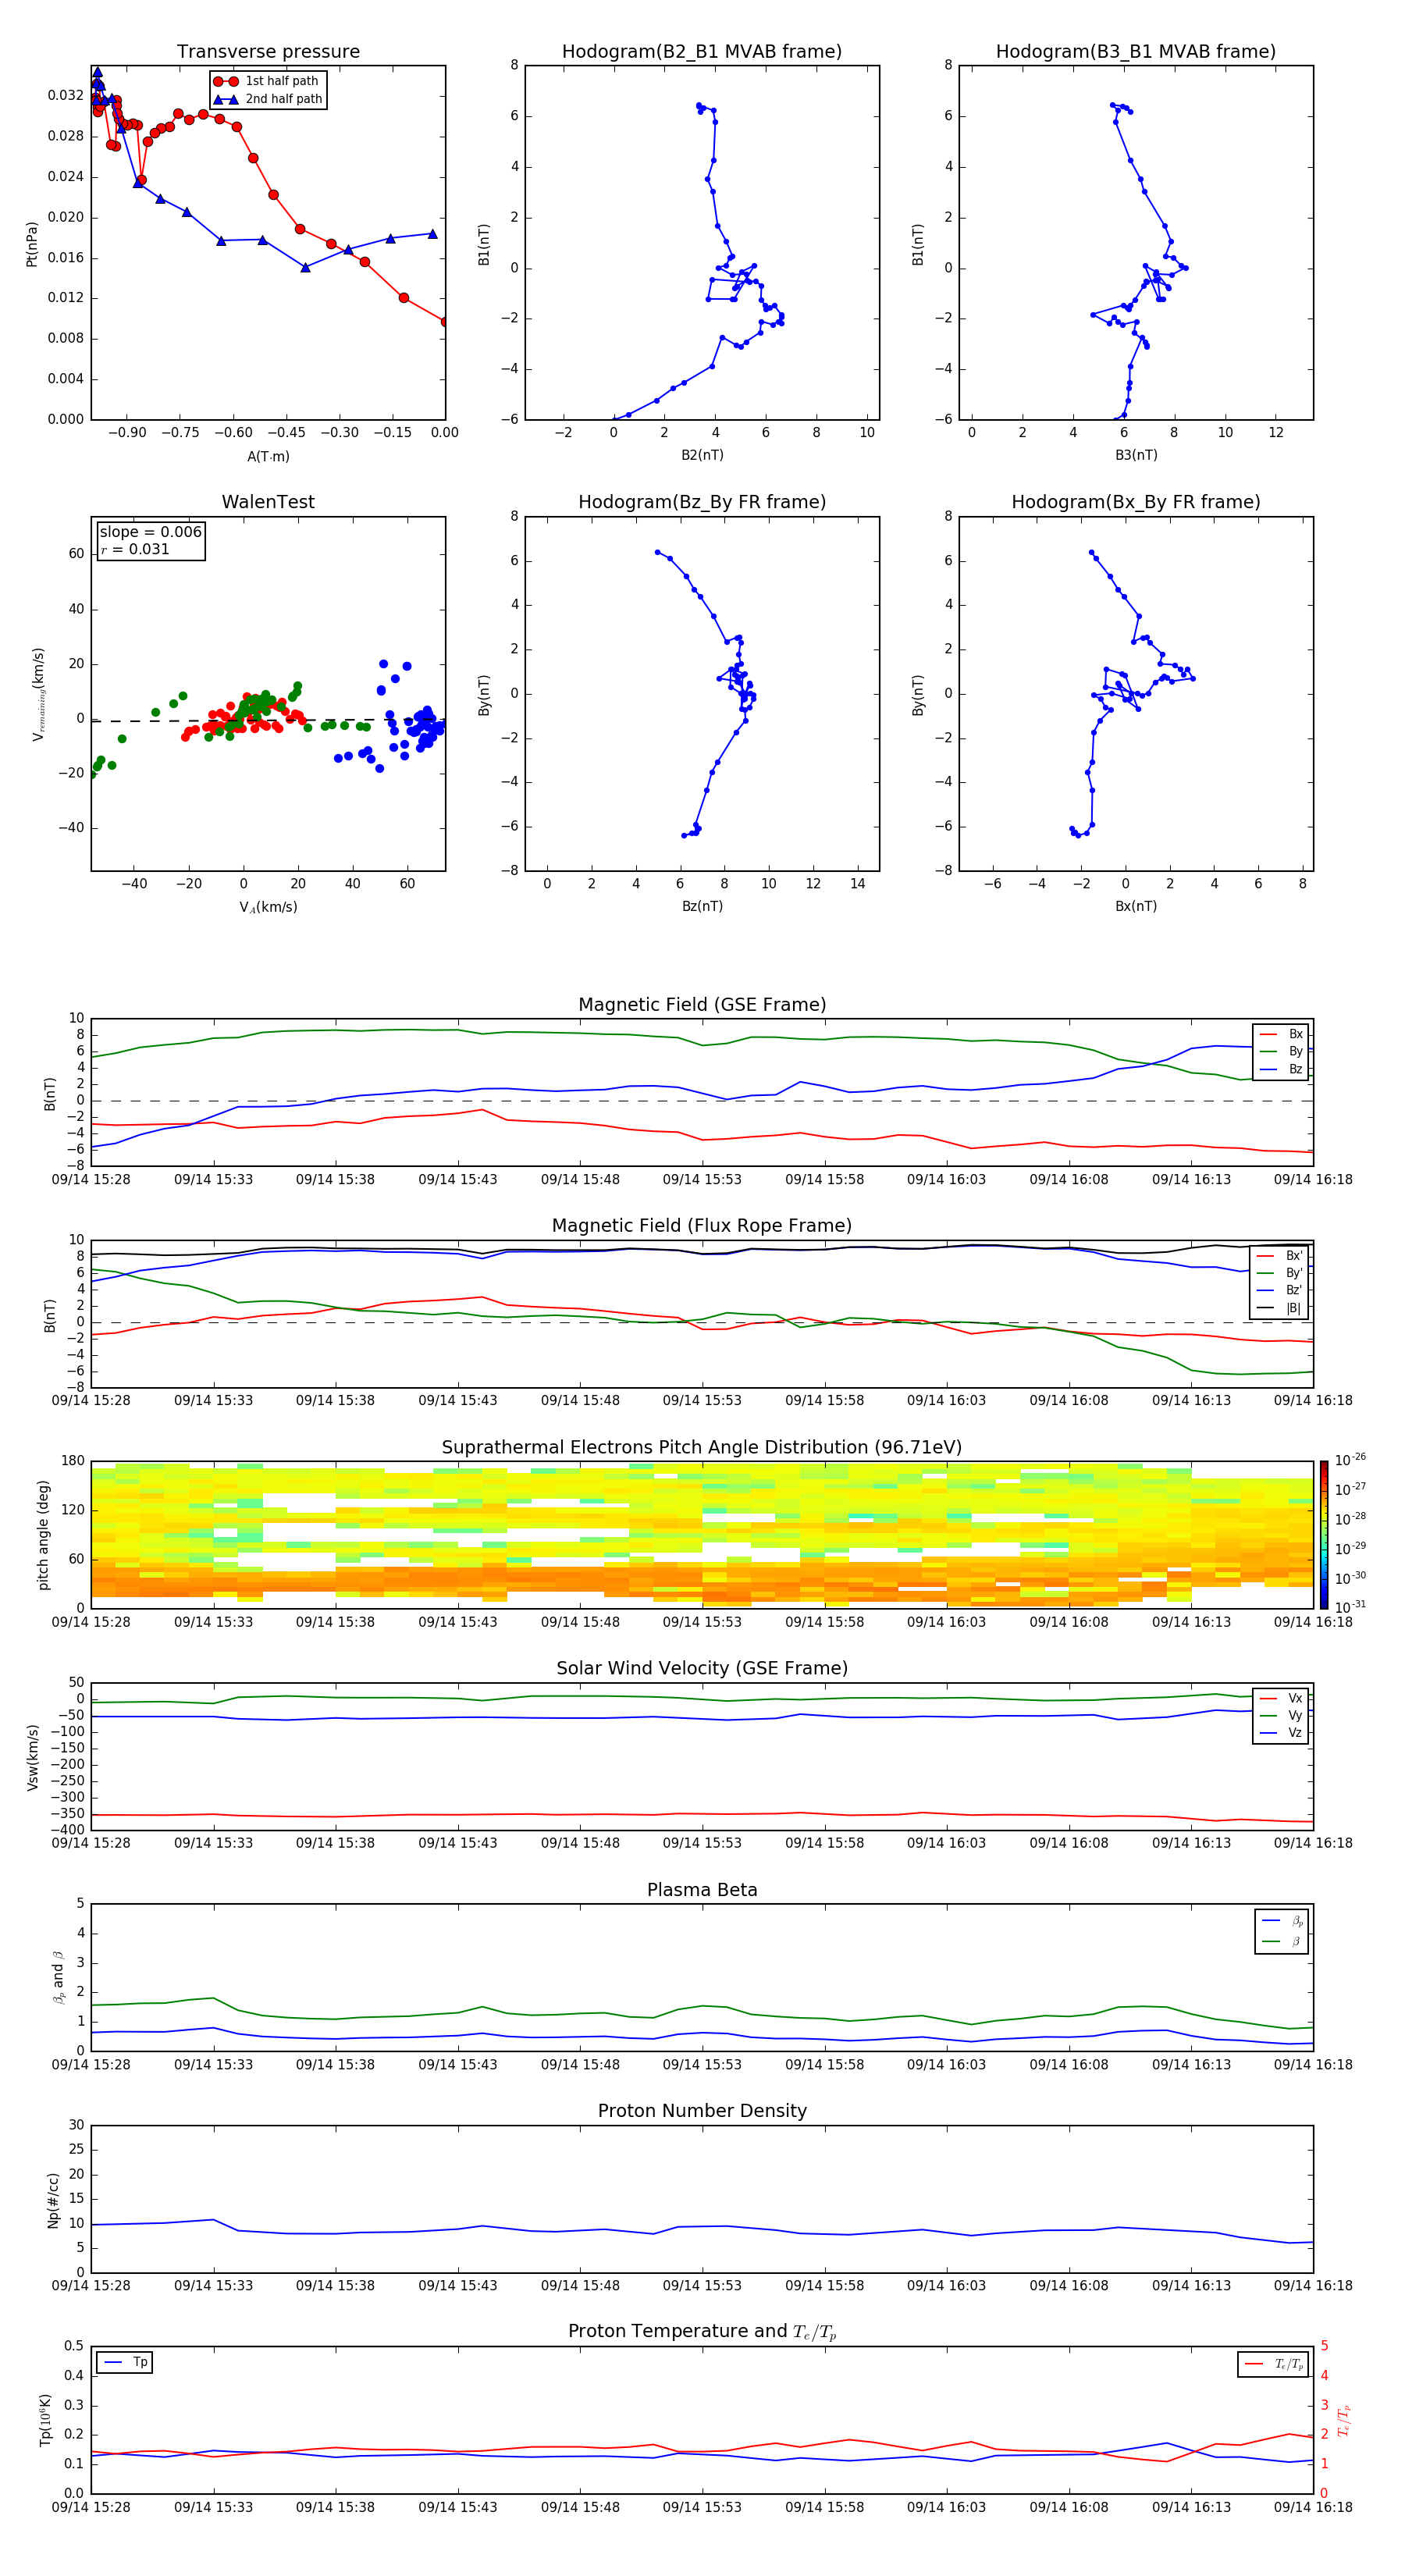This screenshot has height=2576, width=1405.
Task: Click the pitch angle colorbar
Action: (1323, 1534)
